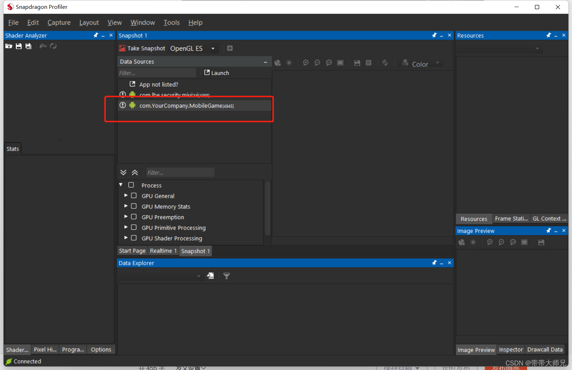Click the save icon in Image Preview panel

541,242
